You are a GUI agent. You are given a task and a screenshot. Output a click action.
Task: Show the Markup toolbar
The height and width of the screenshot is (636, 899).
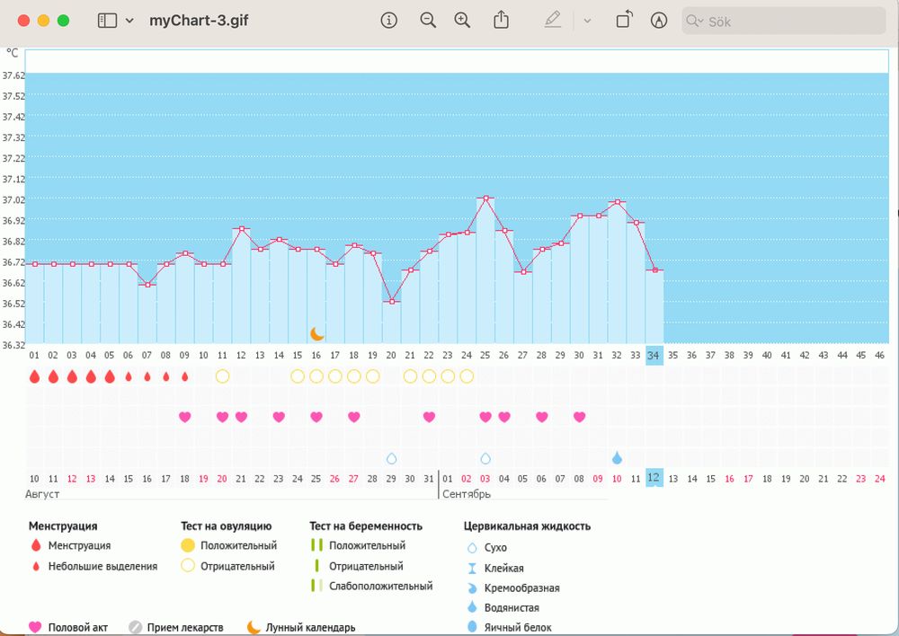click(x=659, y=21)
